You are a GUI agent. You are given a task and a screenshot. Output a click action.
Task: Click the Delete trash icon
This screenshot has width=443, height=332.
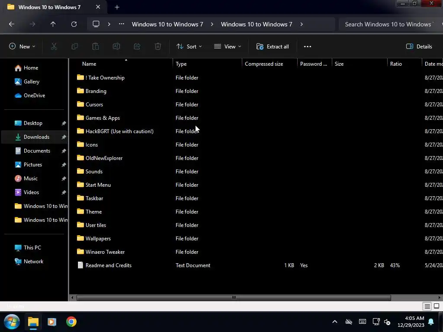pos(158,47)
